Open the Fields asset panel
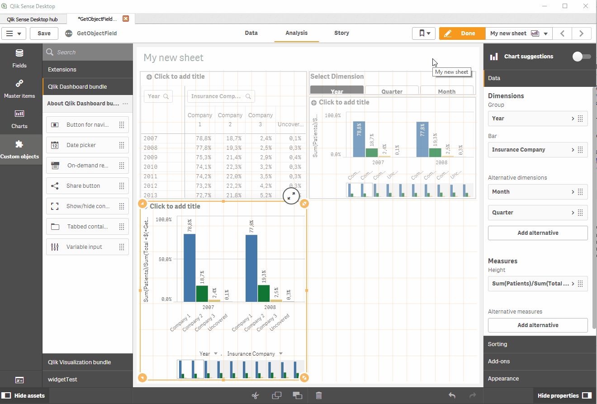Viewport: 597px width, 404px height. [19, 58]
